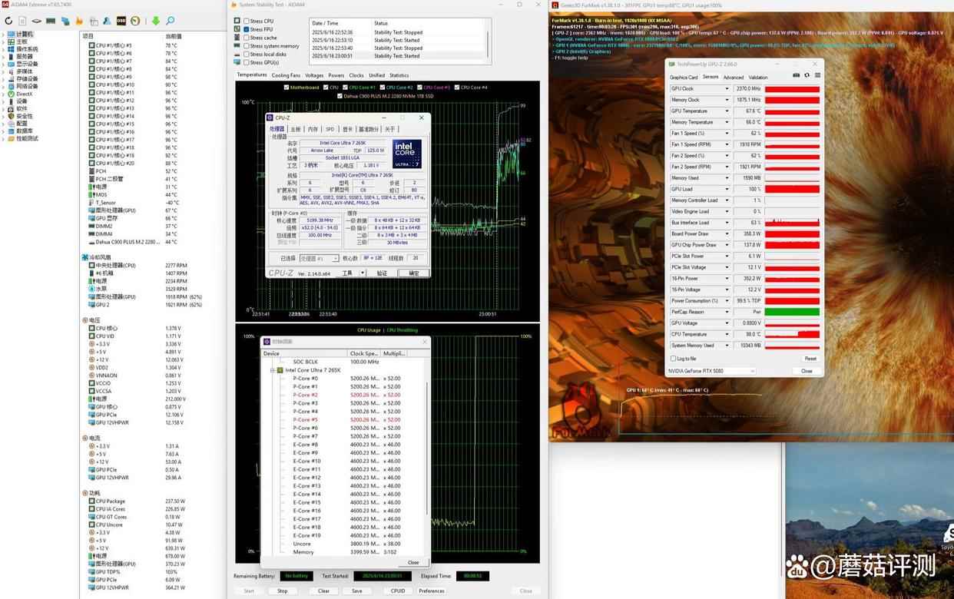Screen dimensions: 954x599
Task: Select the 主板 motherboard tree item
Action: 21,41
